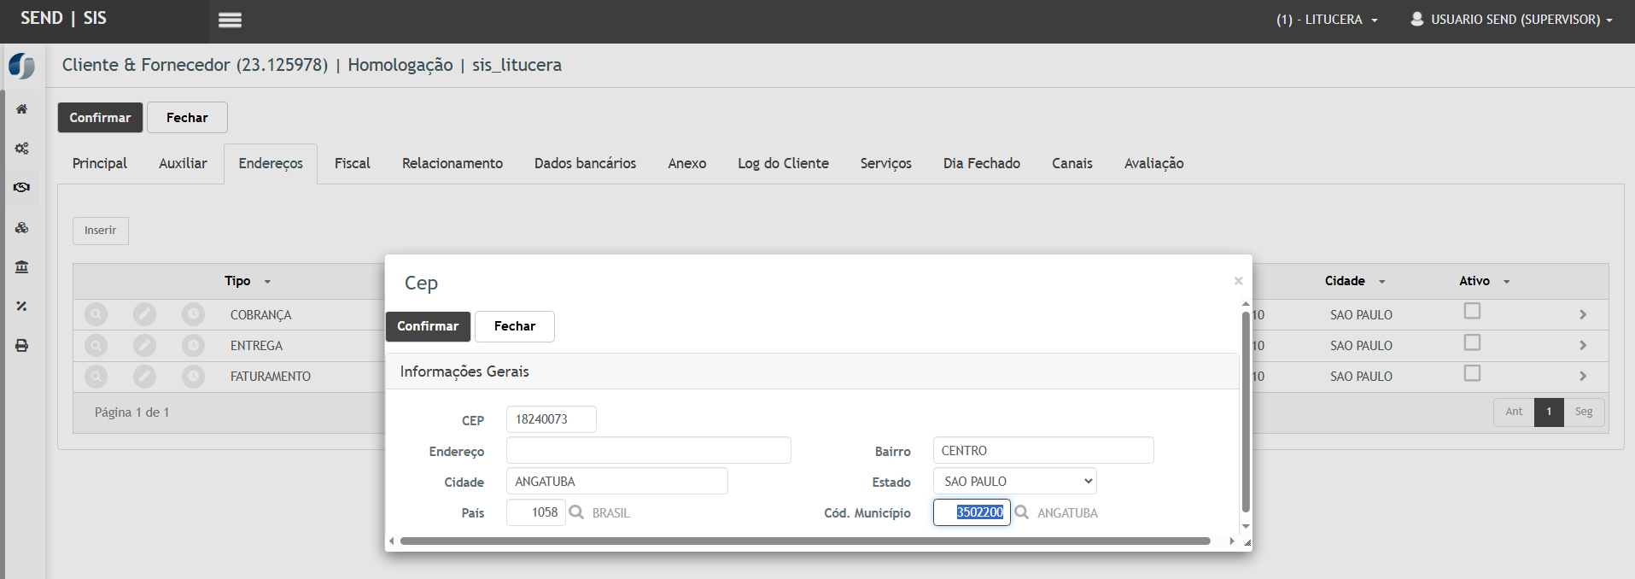Toggle Ativo checkbox in third SAO PAULO row

pos(1472,373)
